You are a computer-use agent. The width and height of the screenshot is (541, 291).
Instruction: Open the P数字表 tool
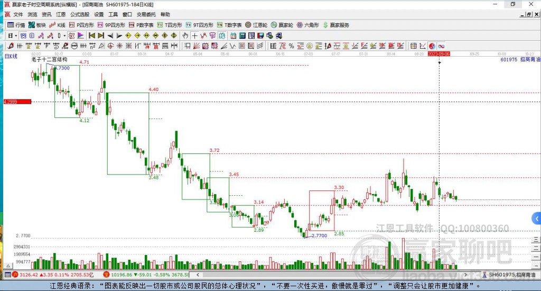(x=141, y=25)
